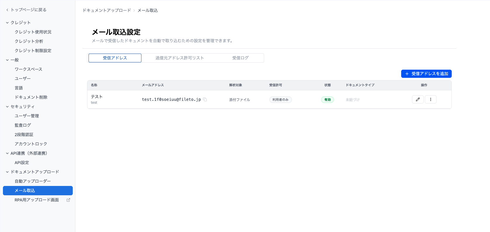Edit the テスト receiving address
Screen dimensions: 490x232
point(418,99)
